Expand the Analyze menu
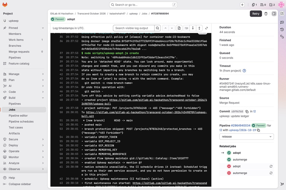 (x=23, y=163)
